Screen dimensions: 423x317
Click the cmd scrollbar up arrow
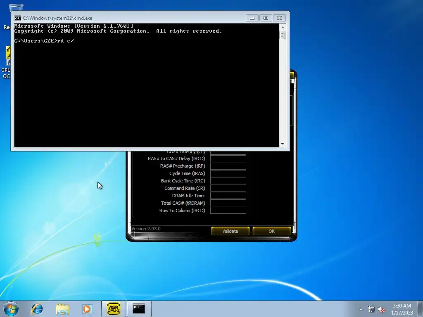pos(283,27)
